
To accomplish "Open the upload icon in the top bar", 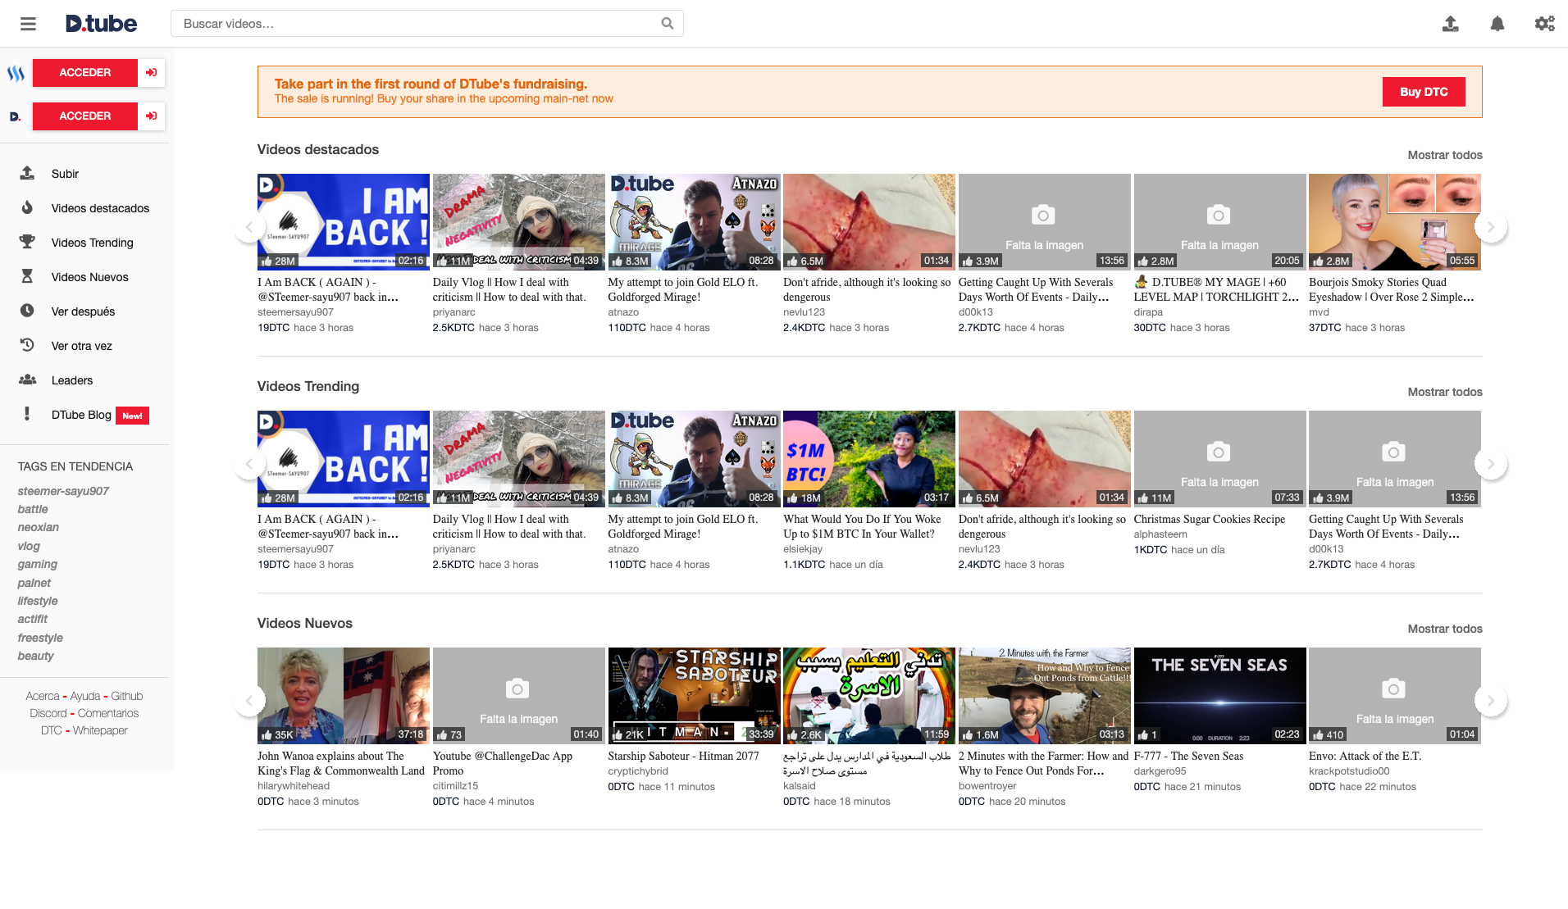I will 1450,24.
